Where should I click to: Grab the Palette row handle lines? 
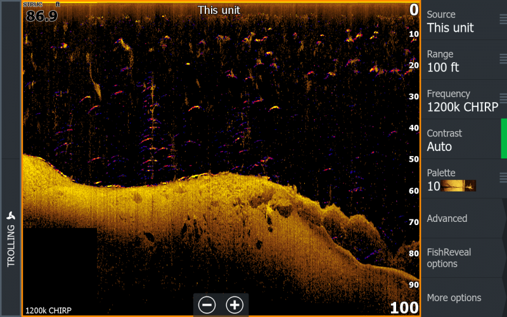click(x=503, y=178)
